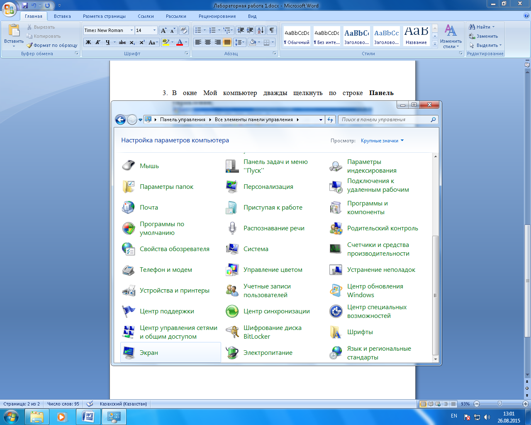Open the Выделить (Select) dropdown

point(486,45)
